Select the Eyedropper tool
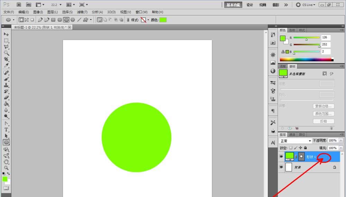 coord(6,65)
